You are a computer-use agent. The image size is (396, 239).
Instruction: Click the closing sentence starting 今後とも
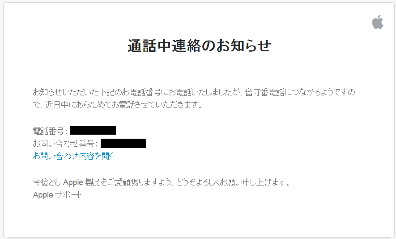tap(162, 182)
